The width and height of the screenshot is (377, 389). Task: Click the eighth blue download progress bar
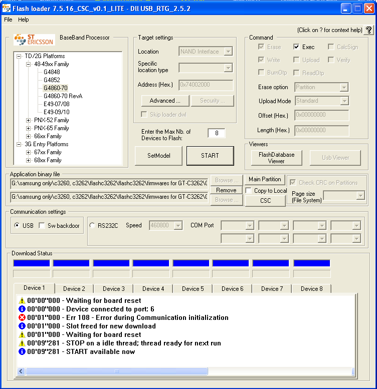coord(312,263)
